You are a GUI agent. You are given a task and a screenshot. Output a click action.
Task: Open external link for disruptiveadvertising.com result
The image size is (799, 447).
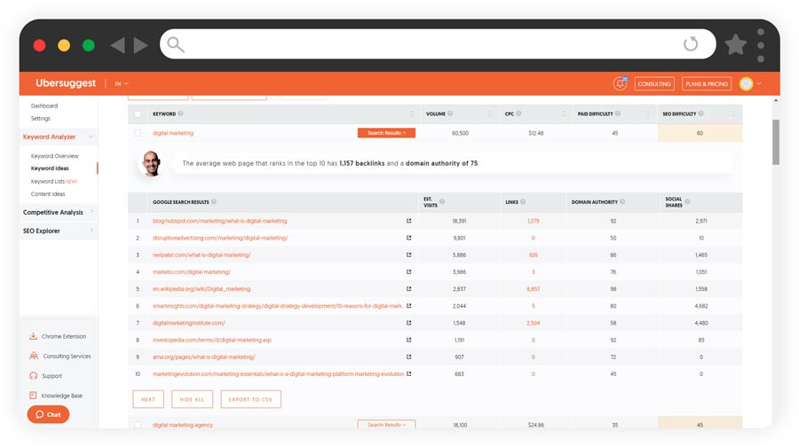(408, 238)
